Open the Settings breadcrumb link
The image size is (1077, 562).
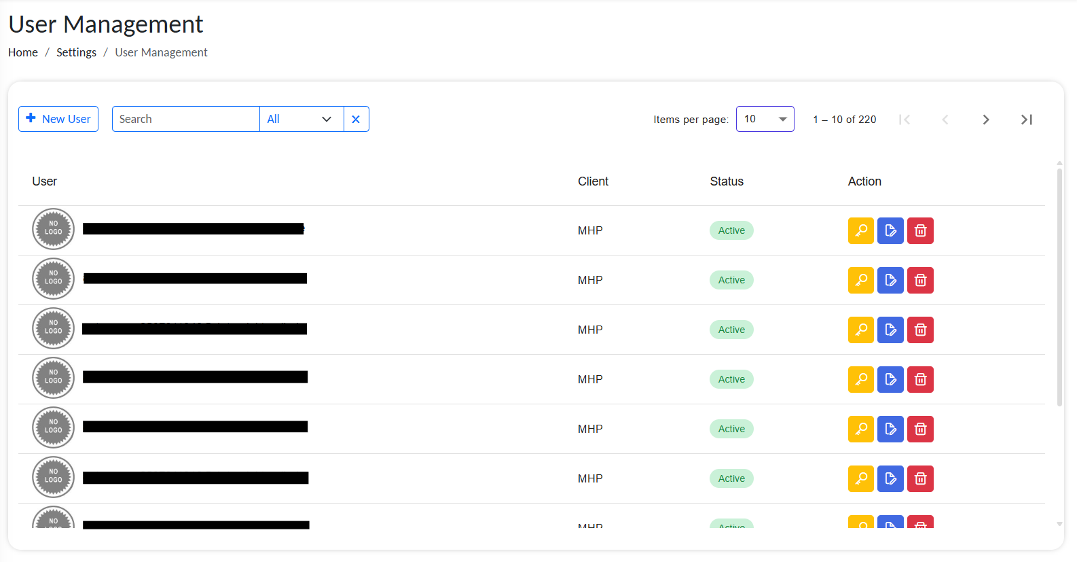76,52
